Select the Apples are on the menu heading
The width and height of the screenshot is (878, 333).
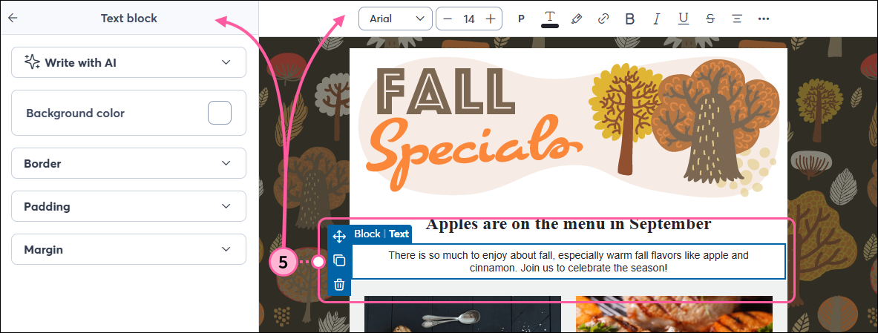pyautogui.click(x=569, y=224)
